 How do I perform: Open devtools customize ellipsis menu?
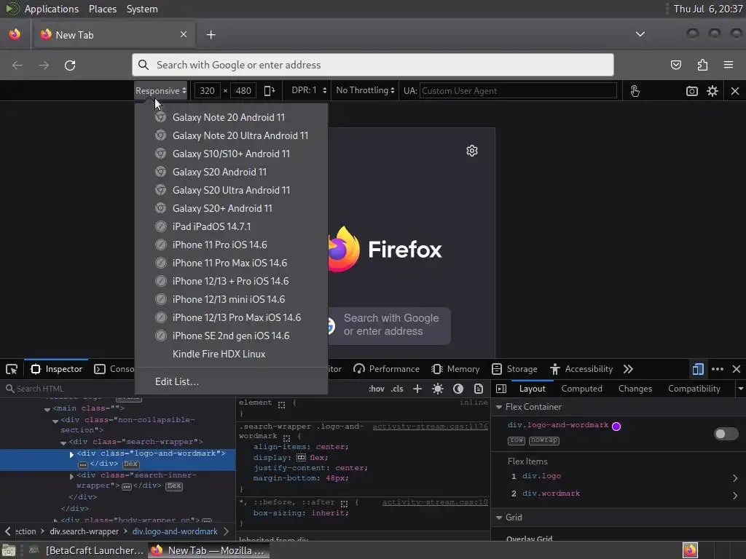(718, 369)
